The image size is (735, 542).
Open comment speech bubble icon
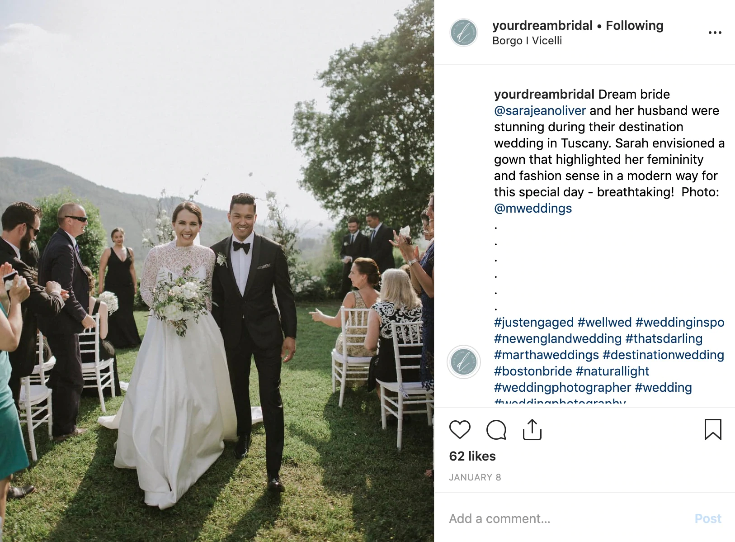tap(496, 429)
